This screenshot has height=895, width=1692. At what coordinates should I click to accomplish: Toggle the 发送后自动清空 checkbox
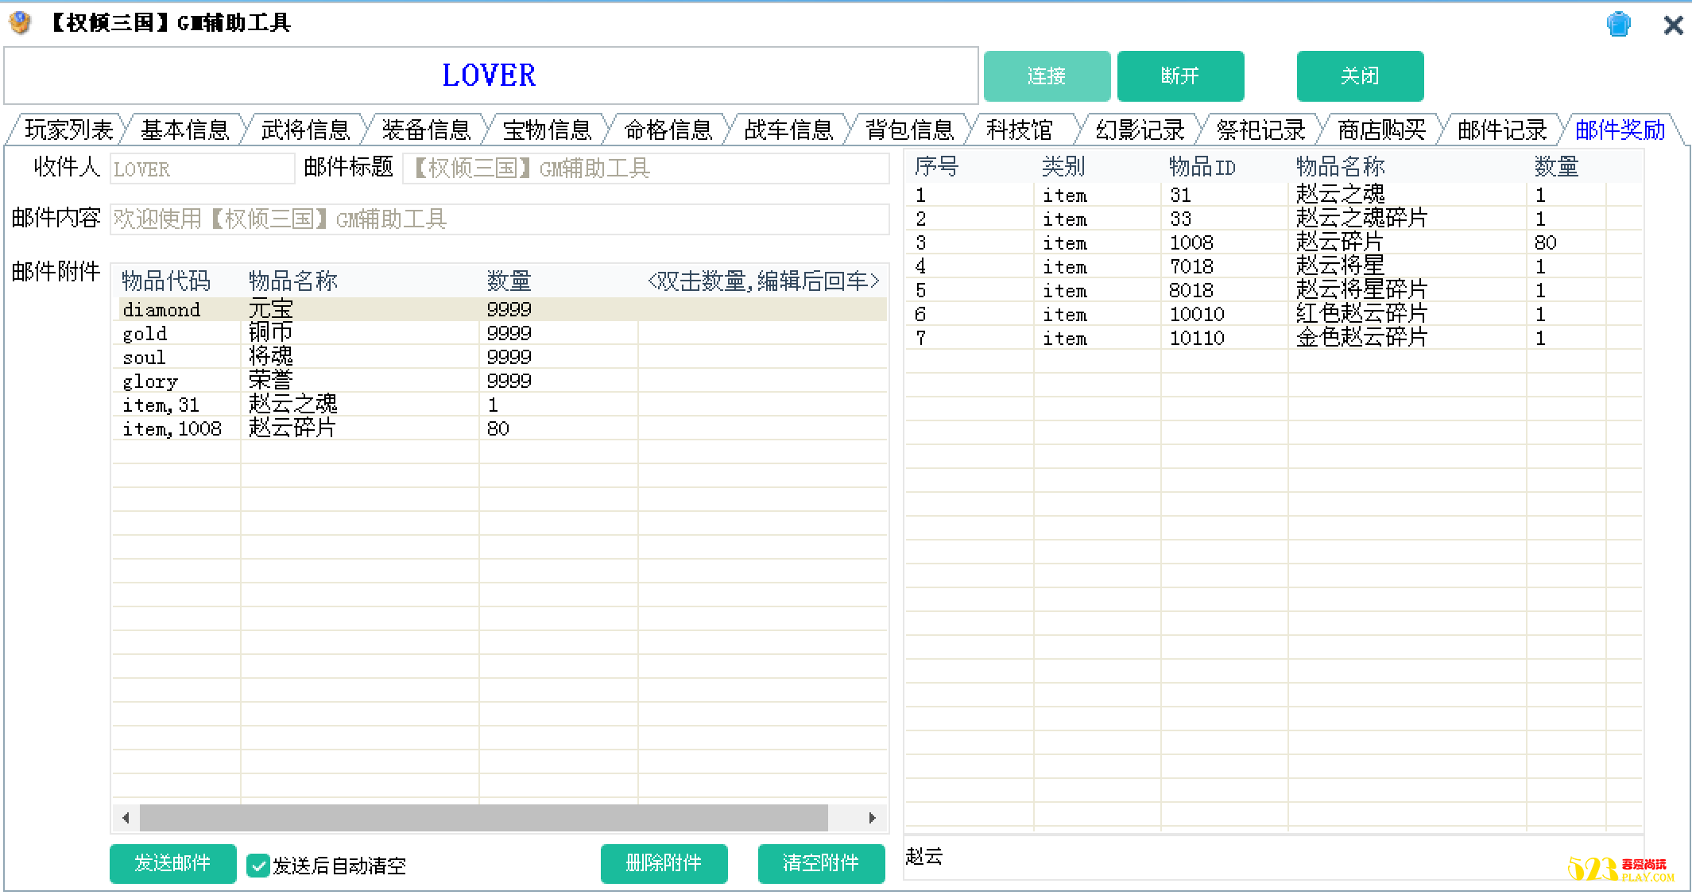click(257, 865)
